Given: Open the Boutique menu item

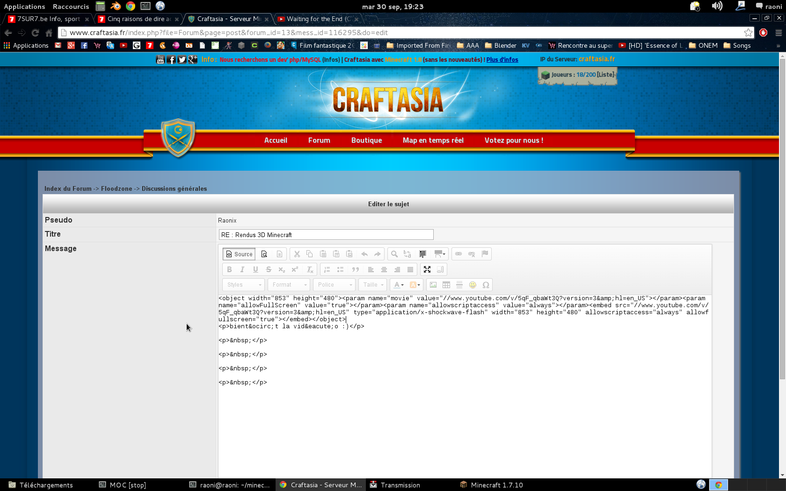Looking at the screenshot, I should pyautogui.click(x=366, y=140).
